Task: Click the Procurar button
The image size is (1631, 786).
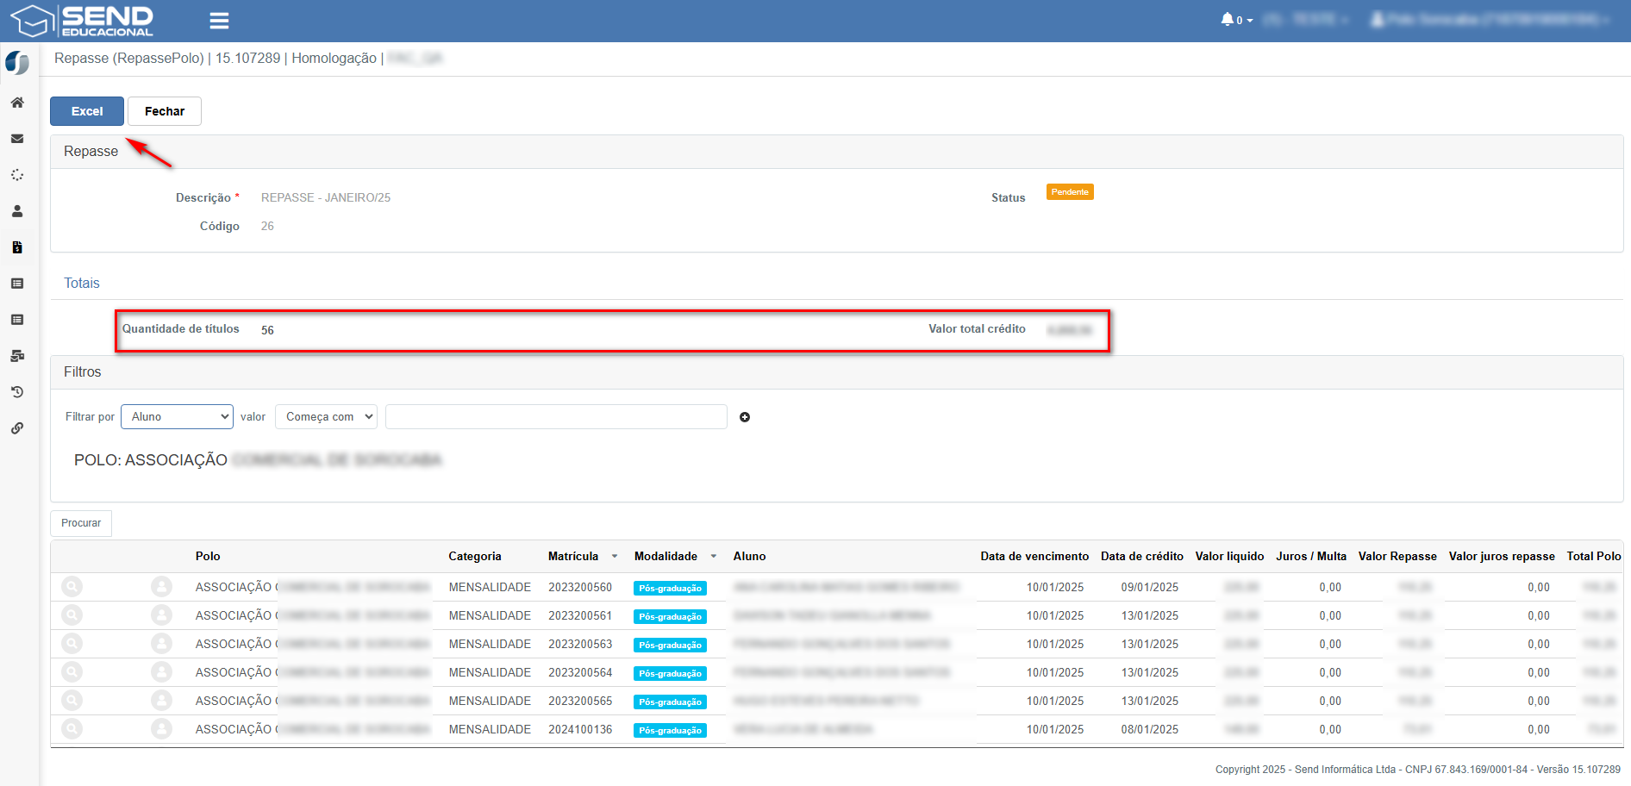Action: pyautogui.click(x=81, y=523)
